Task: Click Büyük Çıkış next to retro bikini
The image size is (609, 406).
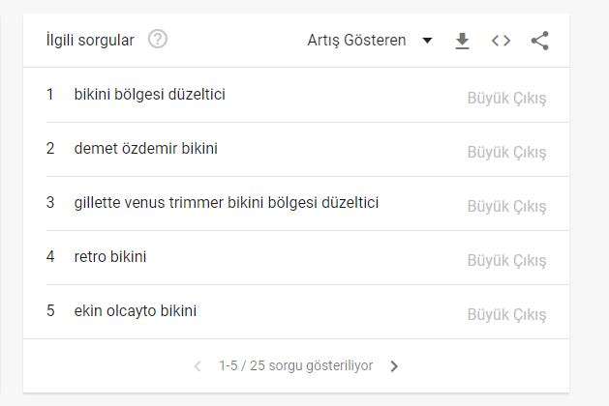Action: (x=506, y=261)
